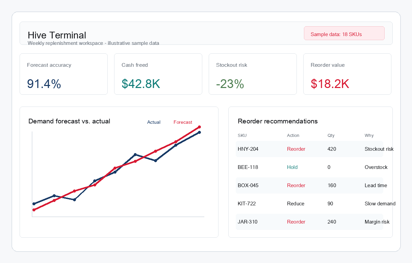This screenshot has width=412, height=263.
Task: Select the JAR-310 SKU cell
Action: click(x=248, y=222)
